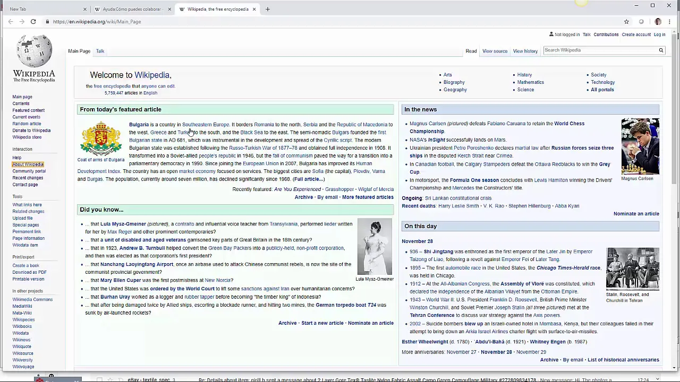Click Download as PDF
This screenshot has width=680, height=382.
[x=29, y=272]
